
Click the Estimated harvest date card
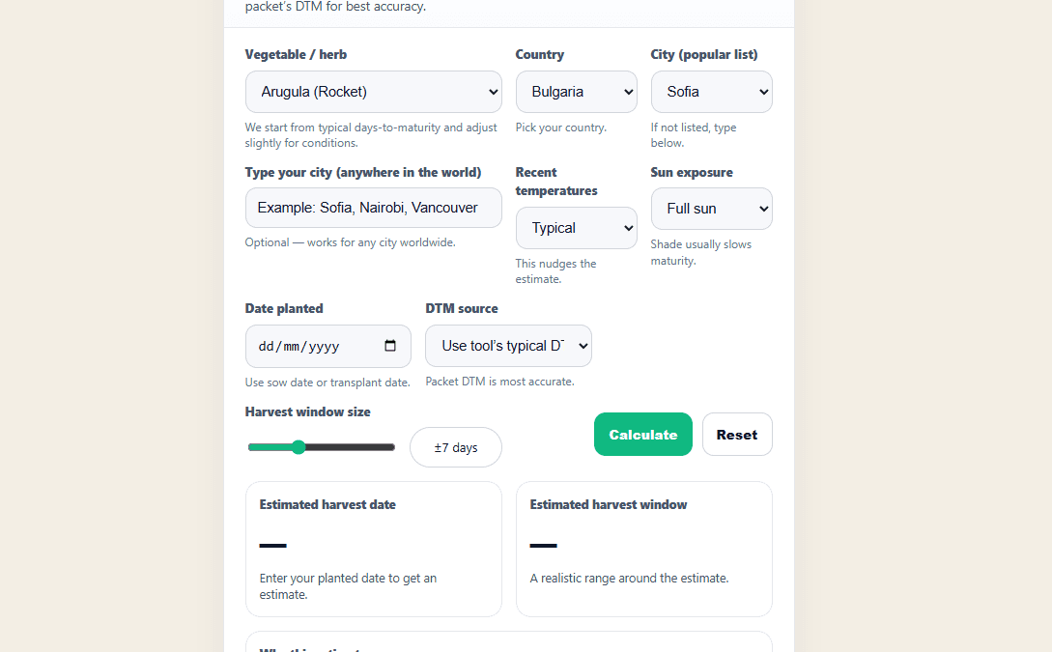[x=373, y=549]
